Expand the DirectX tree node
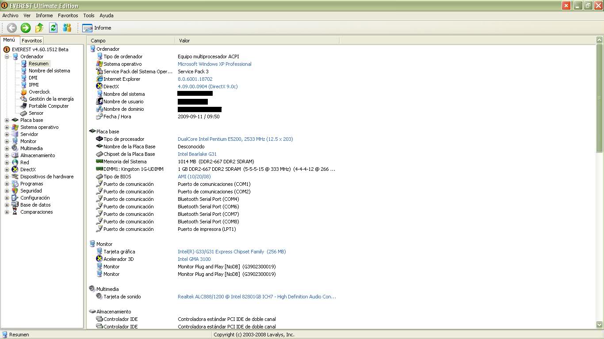This screenshot has height=339, width=604. coord(7,169)
